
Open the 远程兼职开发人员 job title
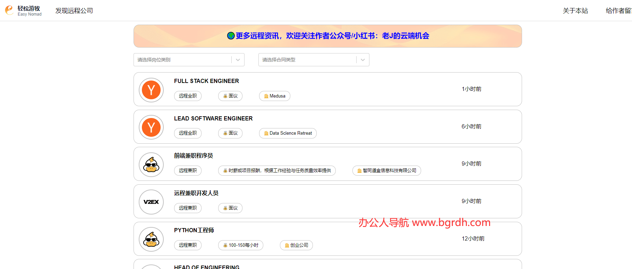pos(196,193)
